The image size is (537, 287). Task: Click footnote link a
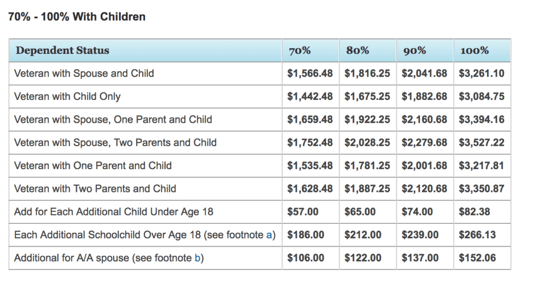pyautogui.click(x=270, y=235)
